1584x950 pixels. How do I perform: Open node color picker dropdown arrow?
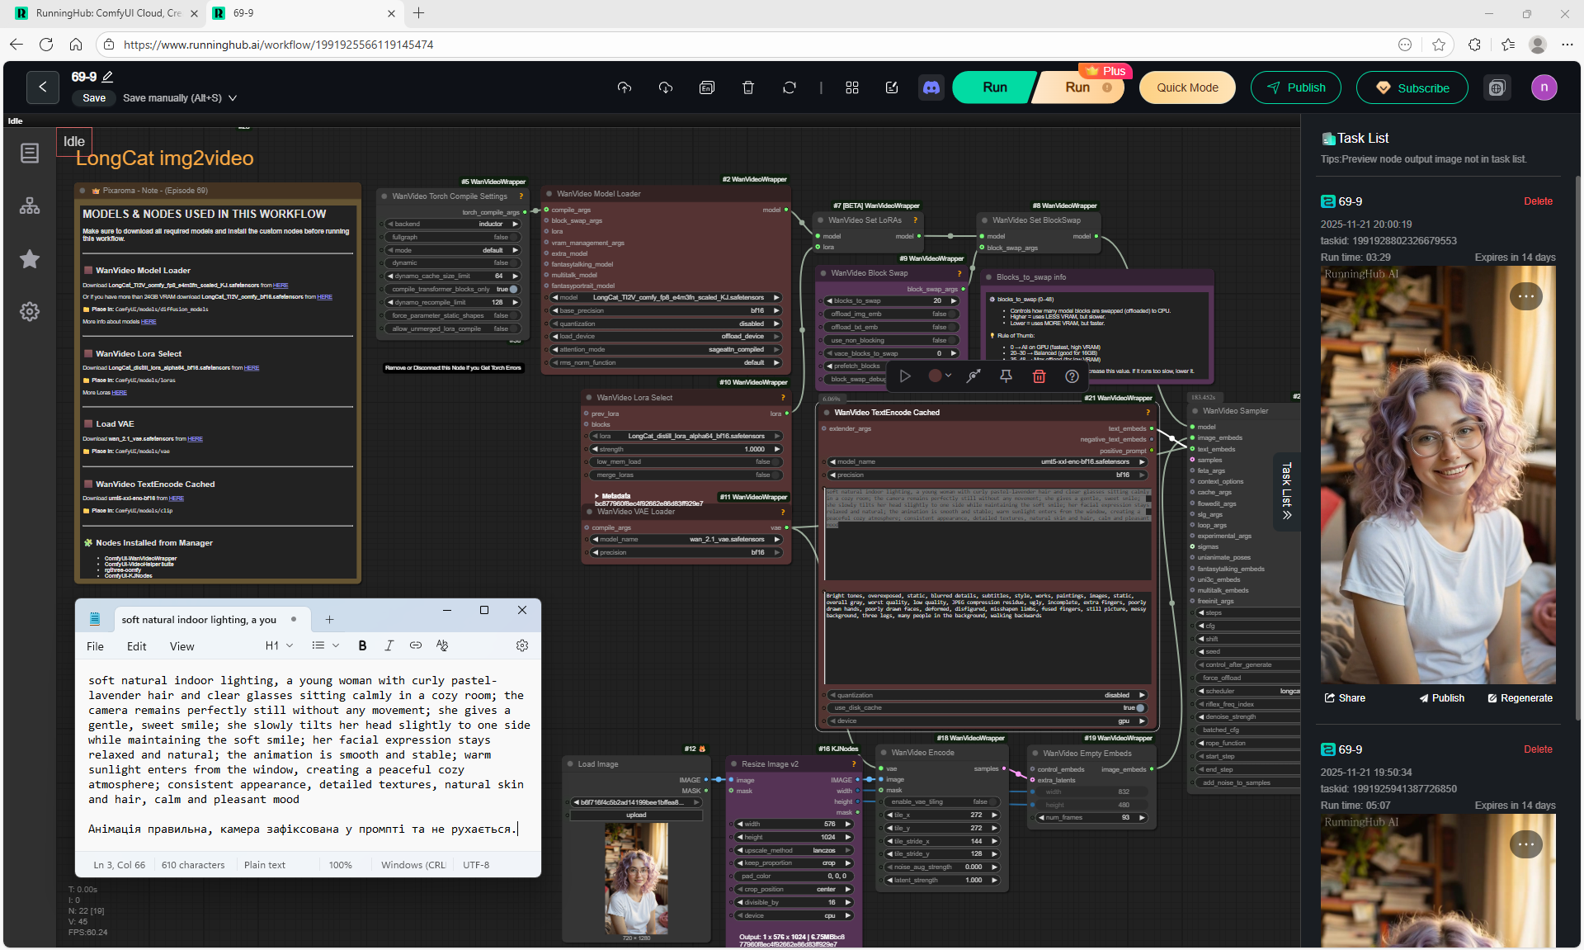tap(949, 376)
